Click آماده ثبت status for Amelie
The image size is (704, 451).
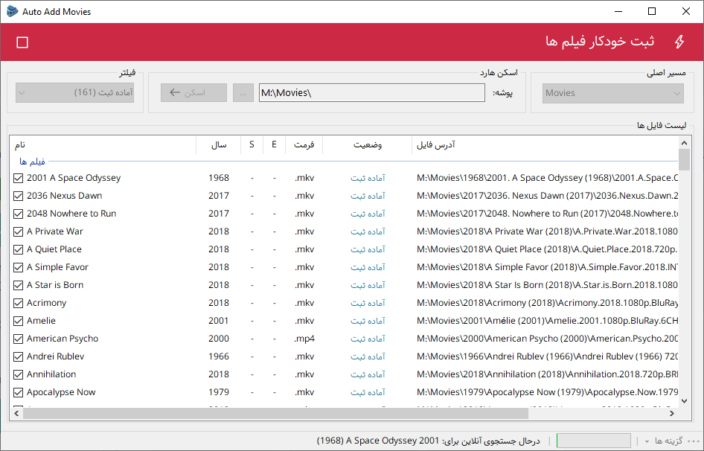click(368, 322)
